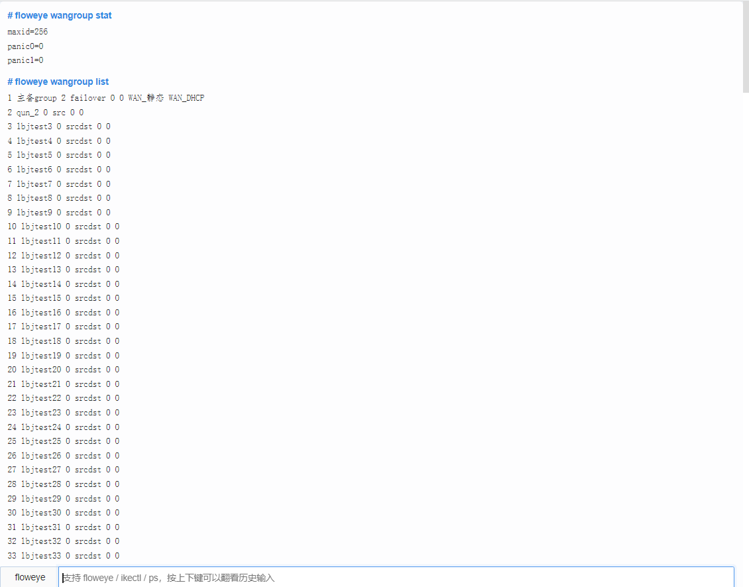Click the lbjtest27 row

(x=64, y=470)
